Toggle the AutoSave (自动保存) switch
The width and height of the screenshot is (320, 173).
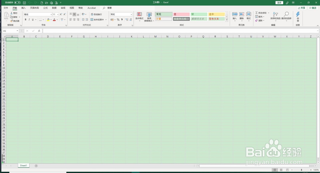click(x=17, y=3)
